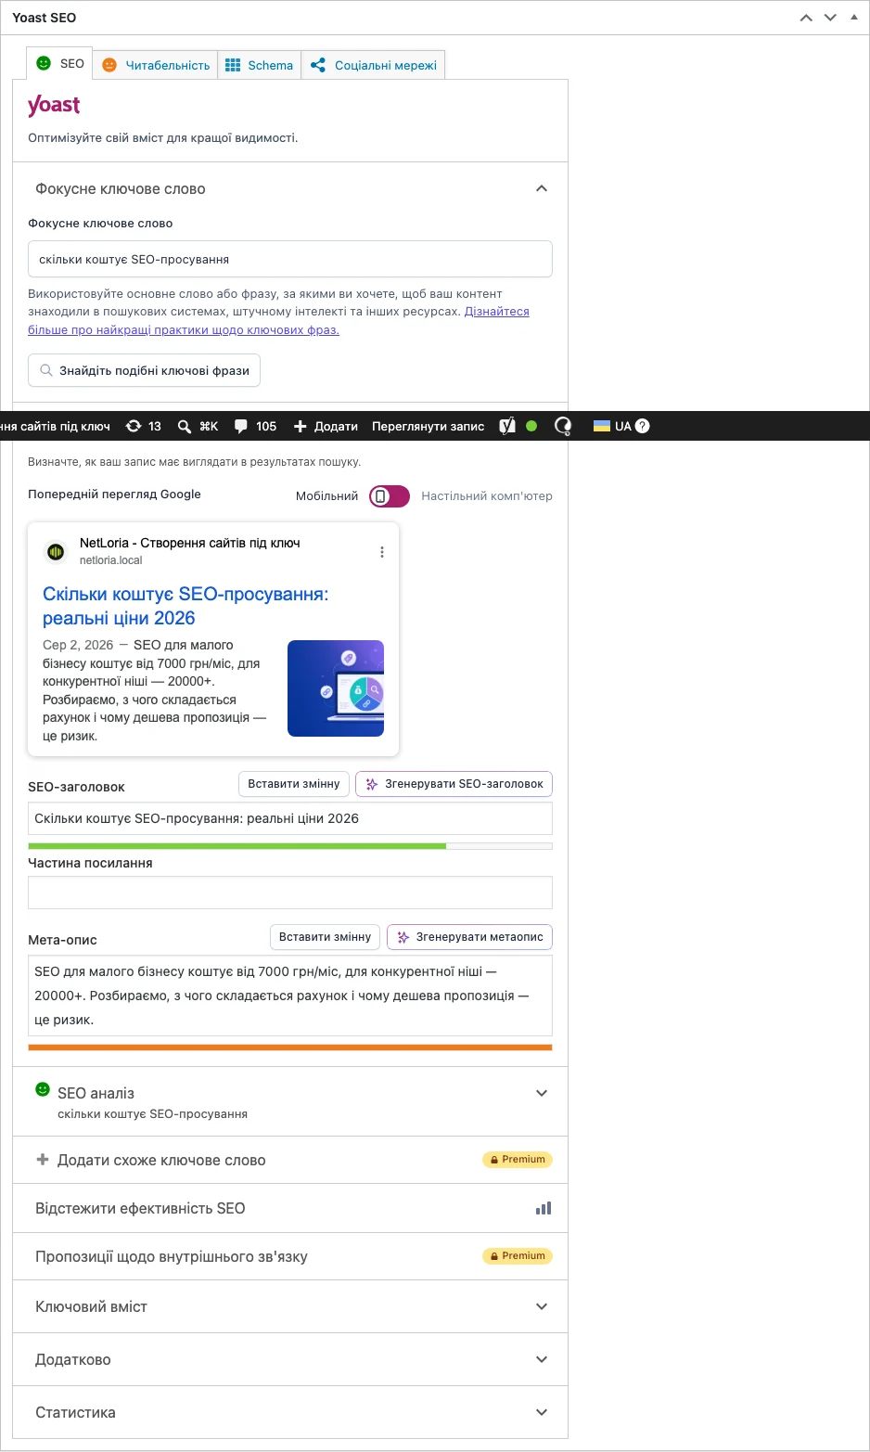The width and height of the screenshot is (870, 1452).
Task: Select Мобільний preview label
Action: (x=326, y=496)
